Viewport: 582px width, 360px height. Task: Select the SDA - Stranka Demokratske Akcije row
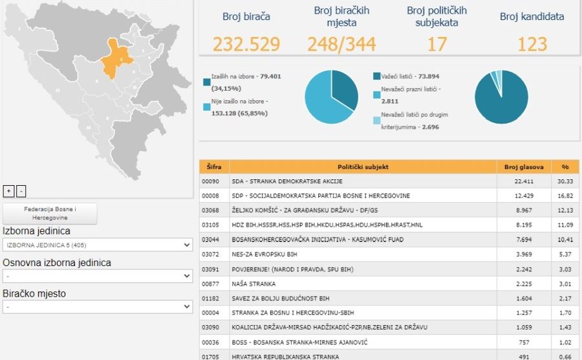click(363, 181)
